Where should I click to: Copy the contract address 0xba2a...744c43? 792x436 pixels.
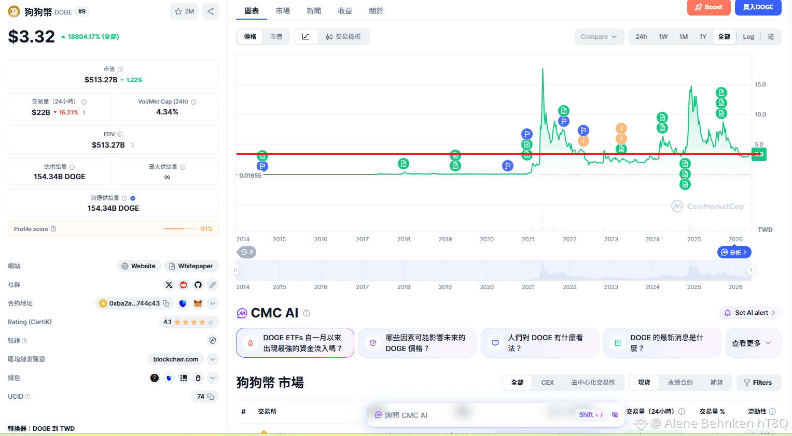point(166,303)
